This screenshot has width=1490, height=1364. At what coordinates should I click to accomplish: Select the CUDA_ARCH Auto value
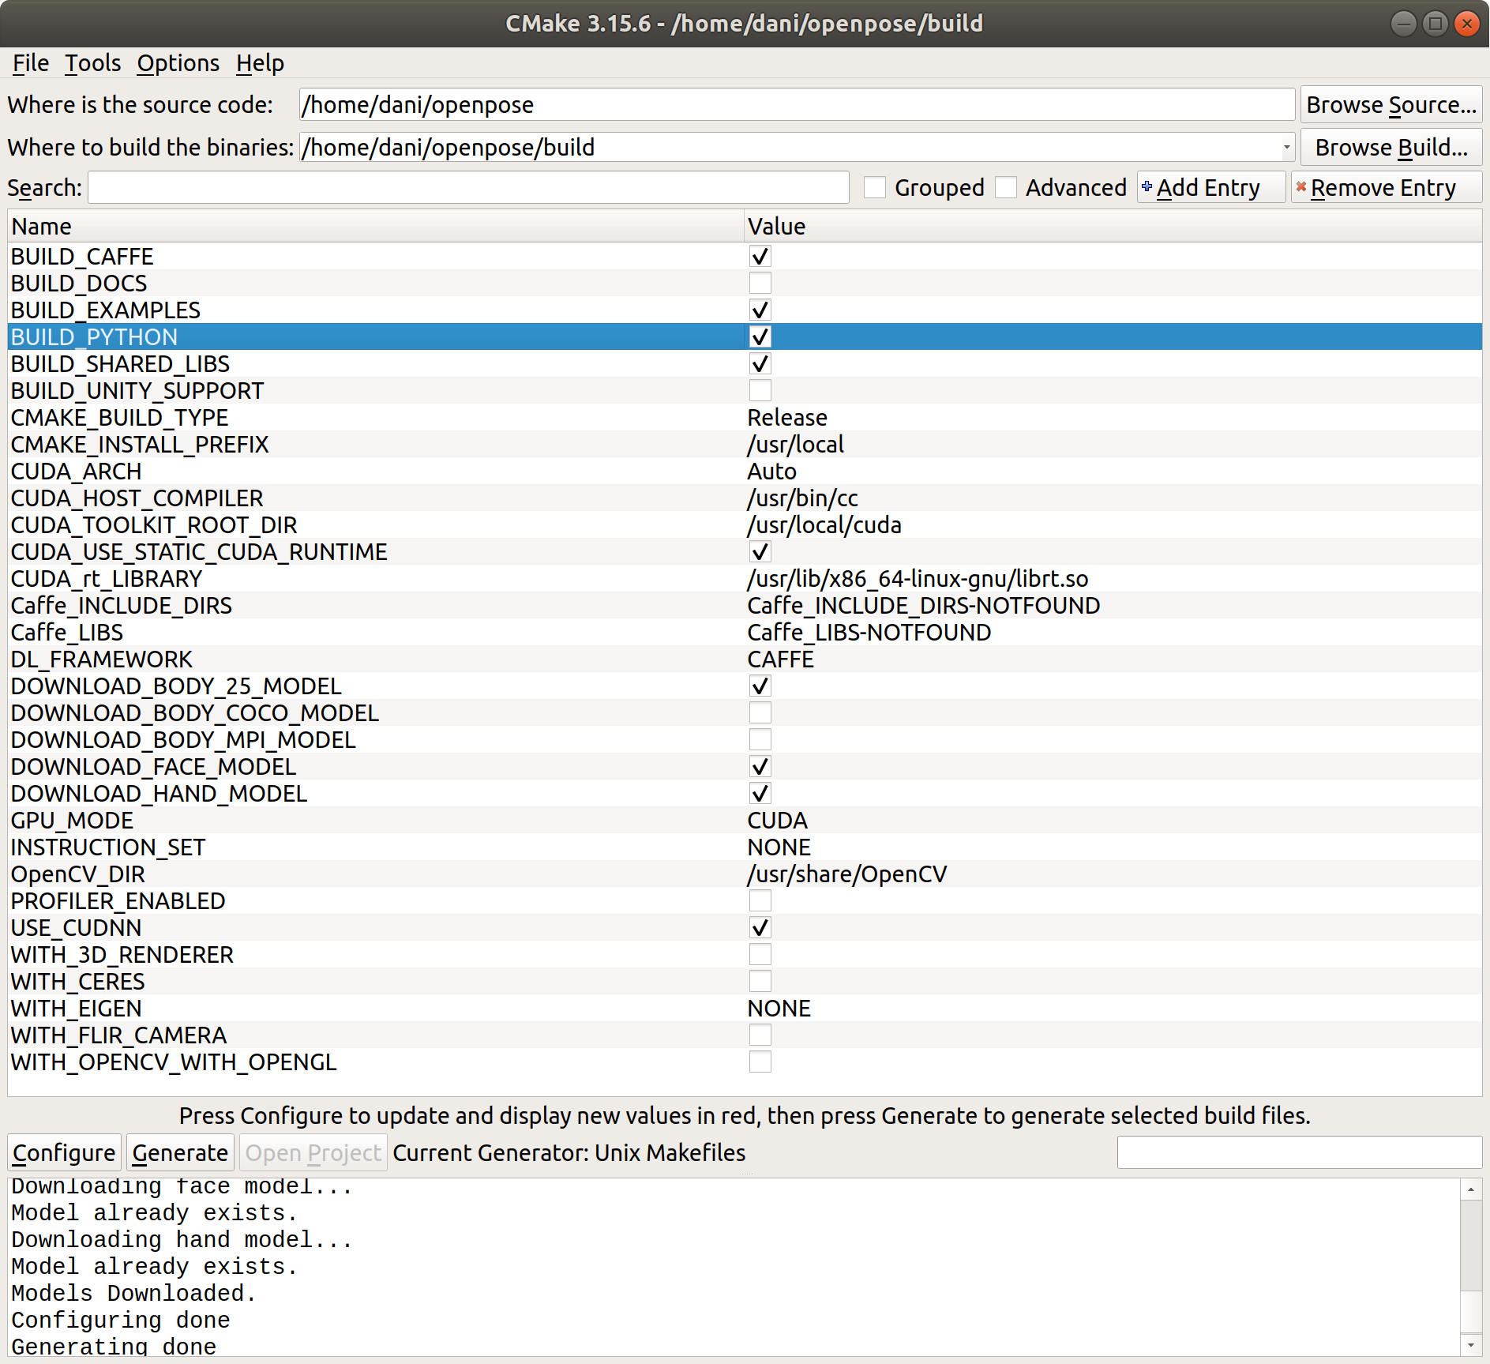771,472
